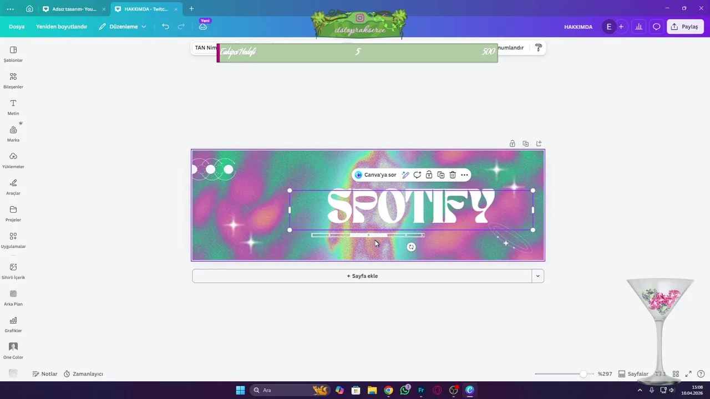This screenshot has height=399, width=710.
Task: Open the Arka Plan background panel
Action: point(13,298)
